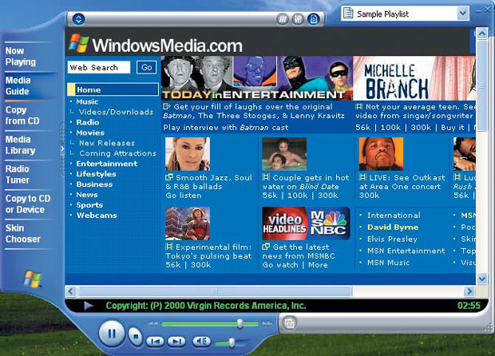This screenshot has height=356, width=495.
Task: Open the Webcams category link
Action: click(x=97, y=216)
